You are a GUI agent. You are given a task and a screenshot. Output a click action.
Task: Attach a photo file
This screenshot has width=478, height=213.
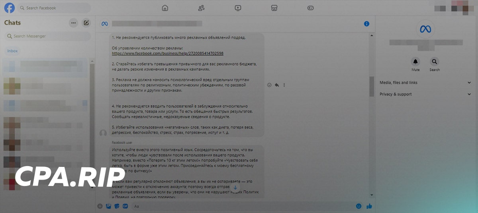109,206
